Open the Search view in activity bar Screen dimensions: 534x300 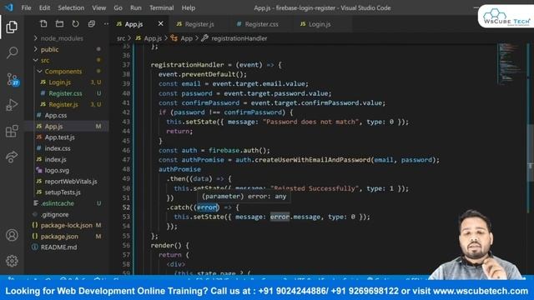[12, 52]
